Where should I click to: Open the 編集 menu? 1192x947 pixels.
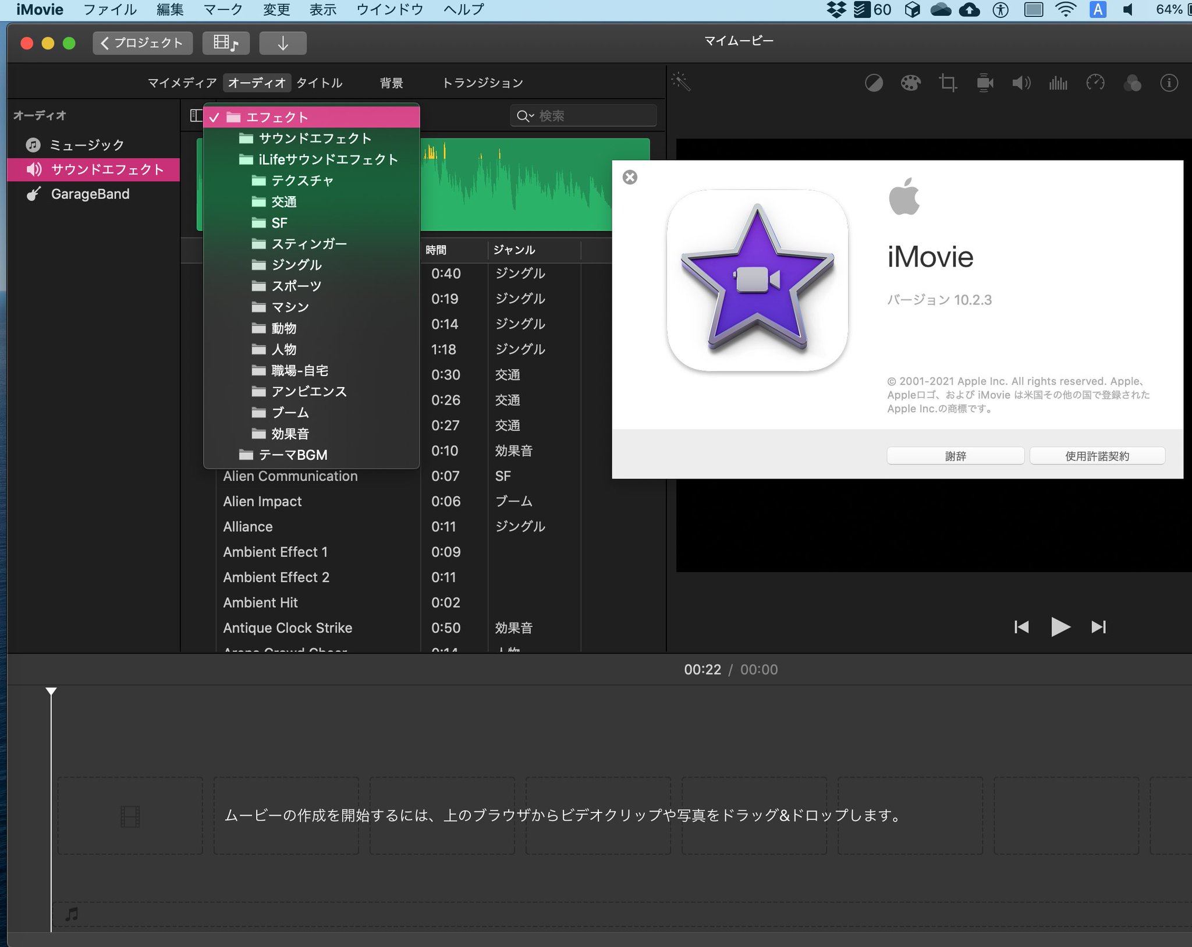[170, 9]
